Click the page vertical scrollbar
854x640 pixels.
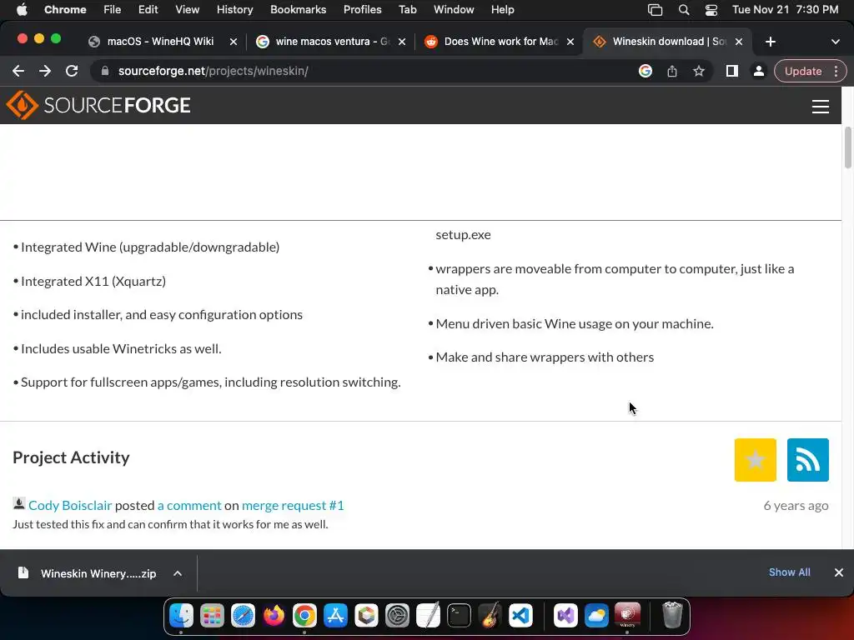tap(847, 147)
